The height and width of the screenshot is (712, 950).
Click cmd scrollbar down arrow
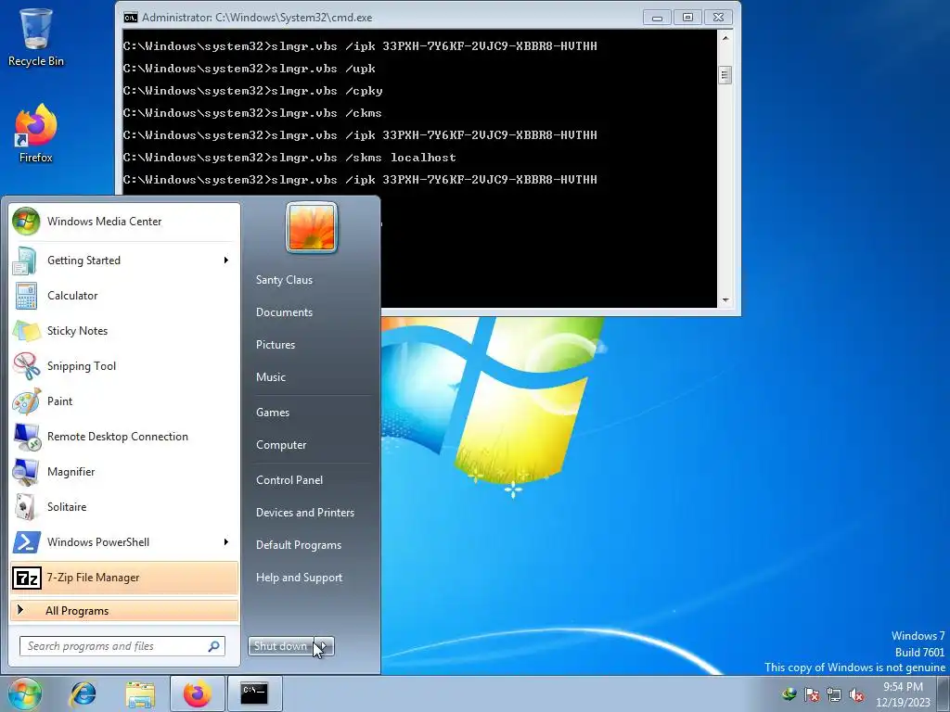pyautogui.click(x=725, y=300)
